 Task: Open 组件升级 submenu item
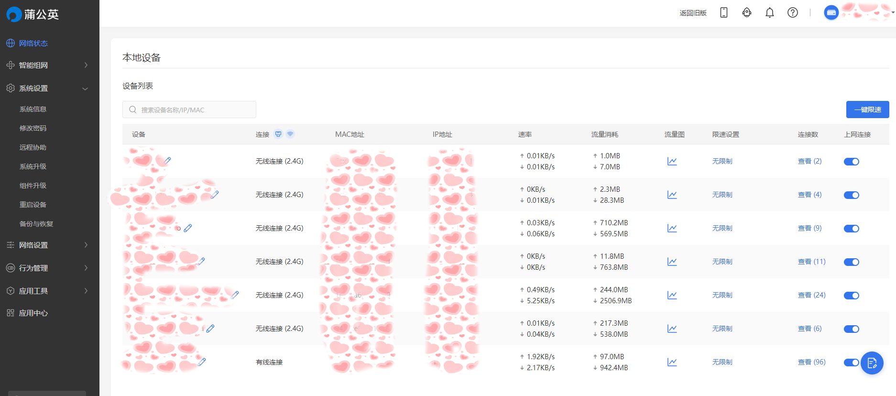tap(33, 186)
